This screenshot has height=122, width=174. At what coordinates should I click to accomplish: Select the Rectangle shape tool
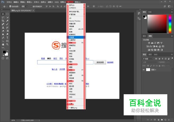(x=7, y=41)
